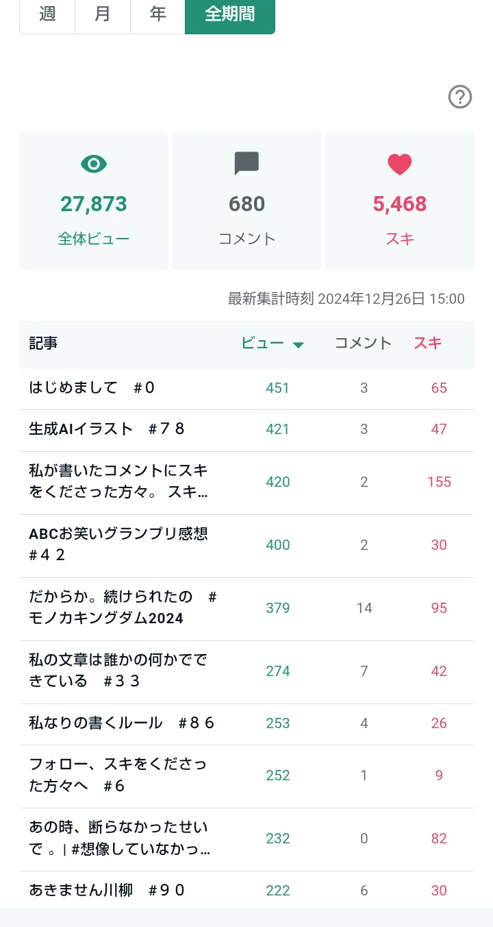Open article 私なりの書くルール #86
Screen dimensions: 493x927
click(246, 723)
